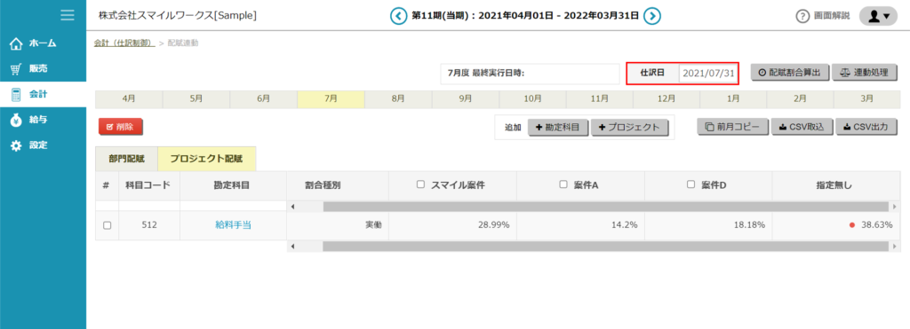Switch to the プロジェクト配賦 tab

[206, 158]
